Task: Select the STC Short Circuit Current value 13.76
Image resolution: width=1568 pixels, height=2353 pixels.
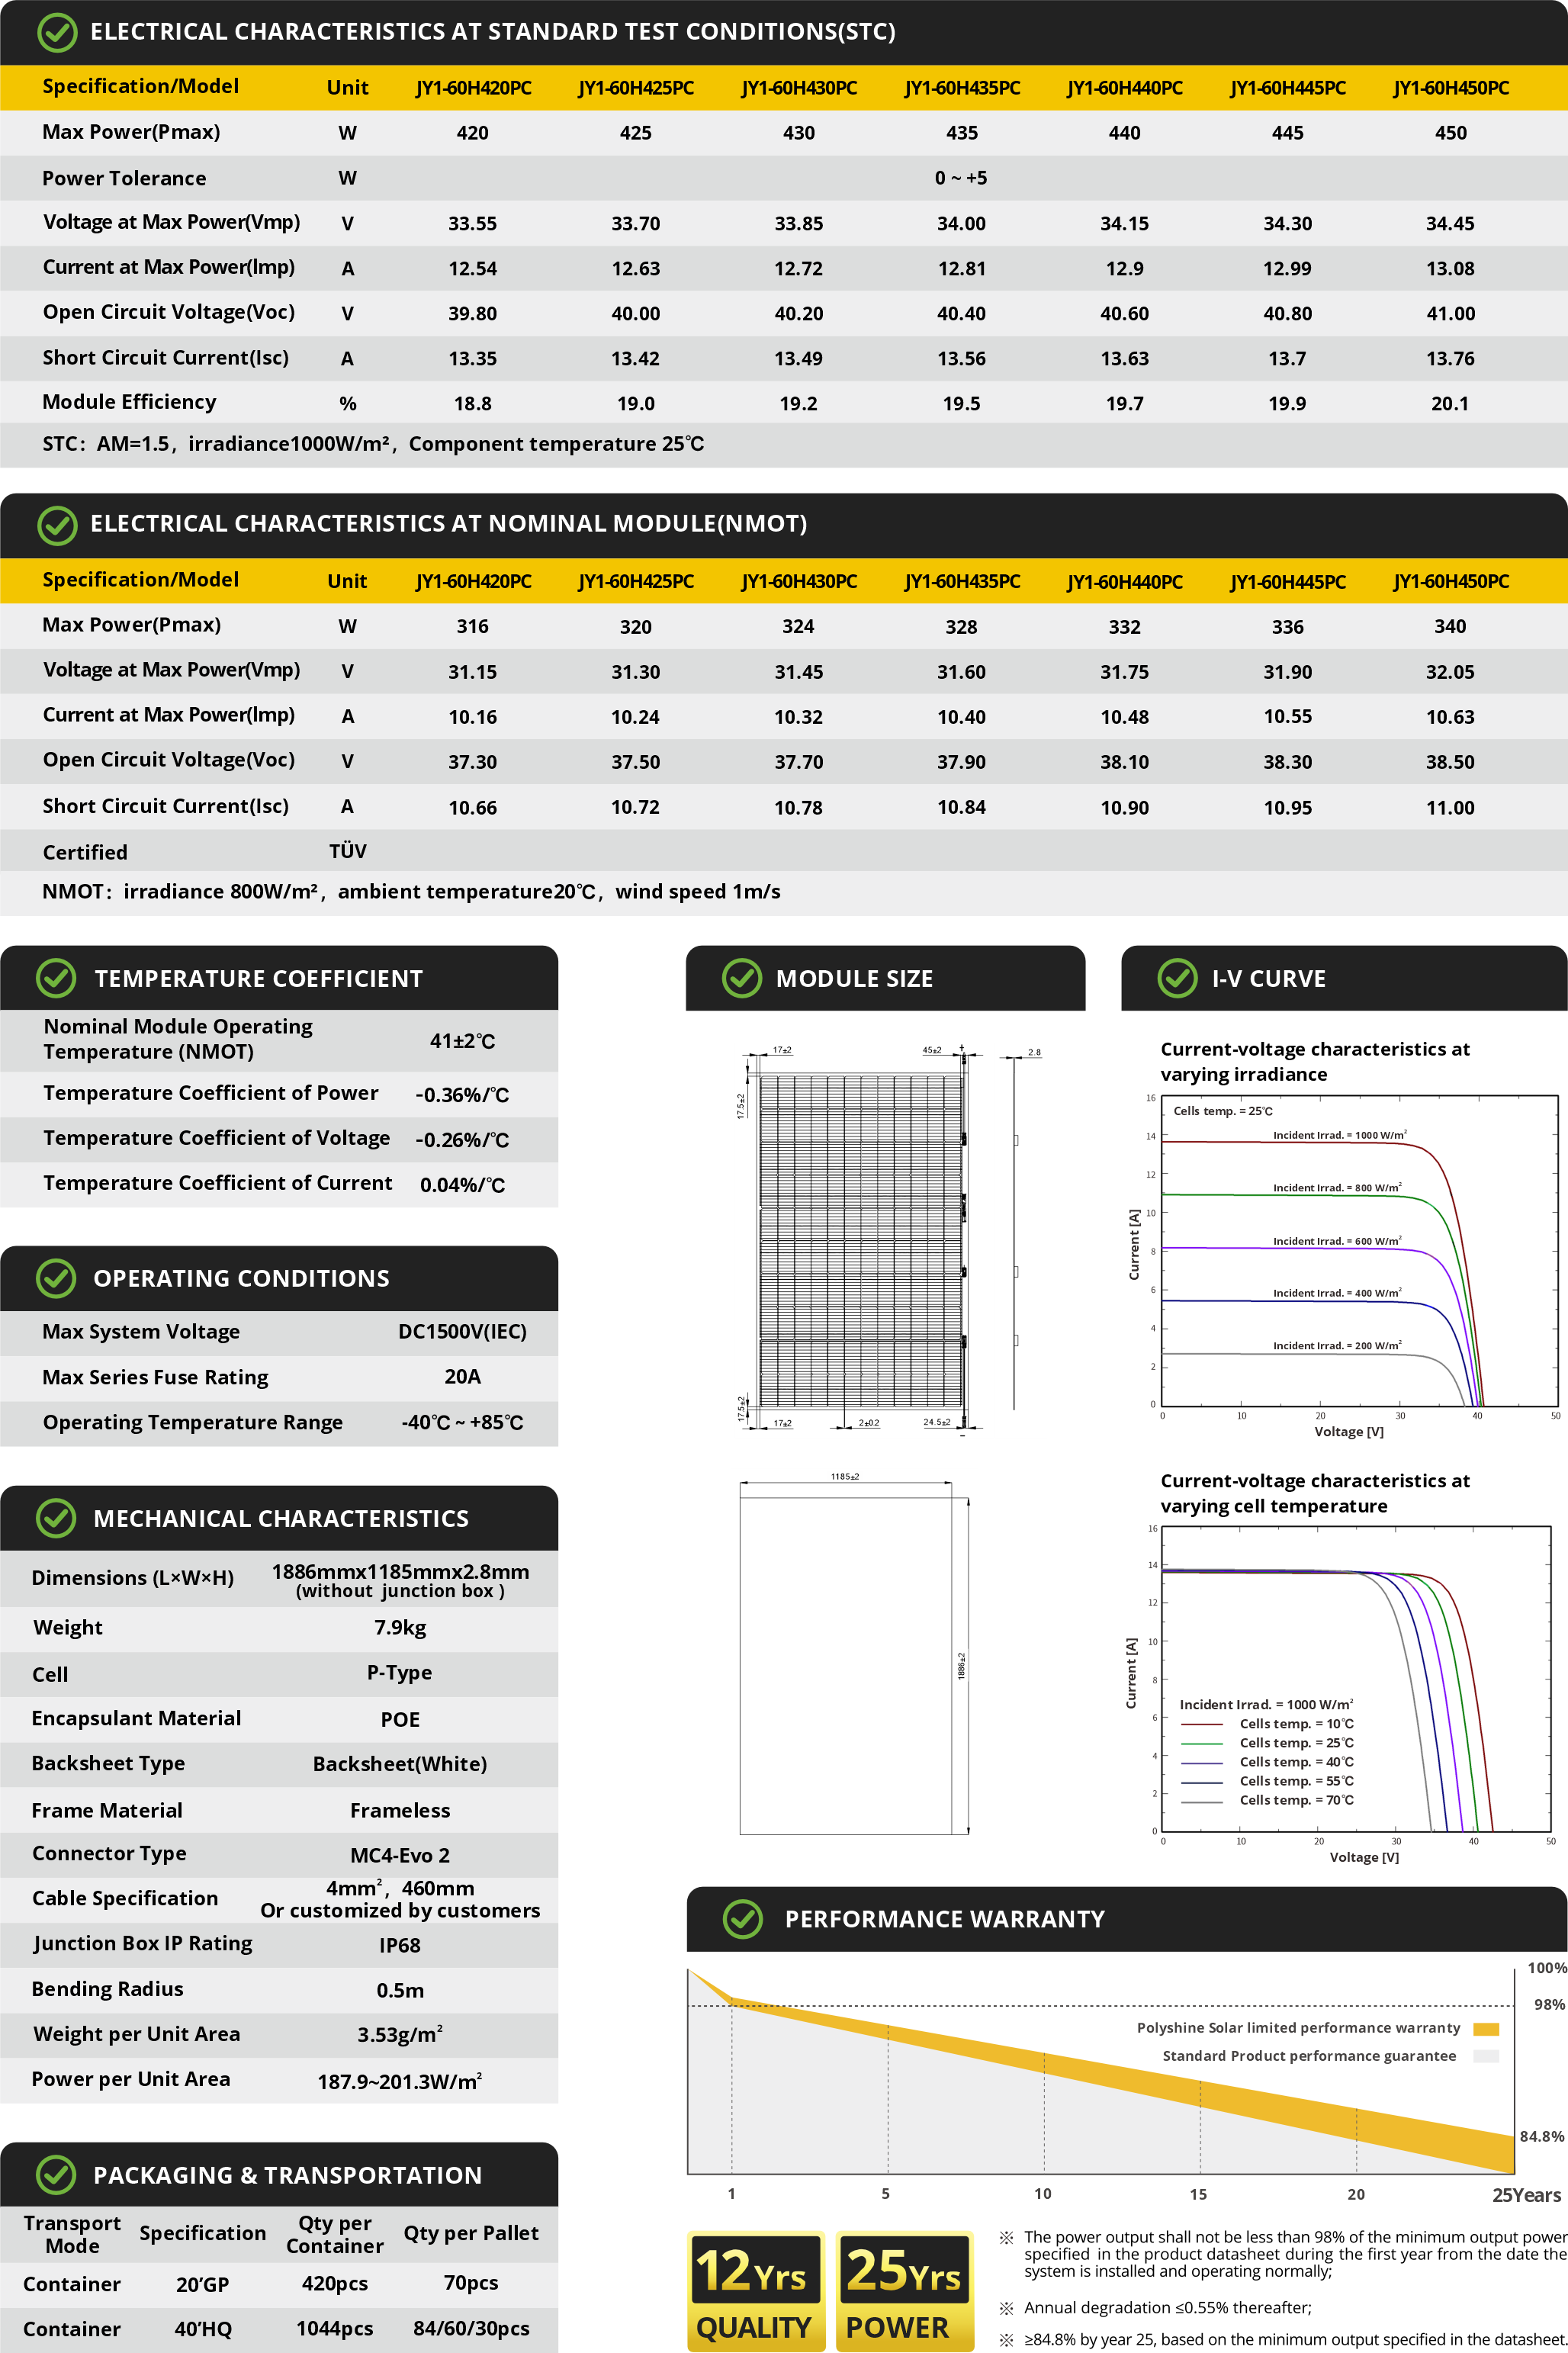Action: click(x=1450, y=359)
